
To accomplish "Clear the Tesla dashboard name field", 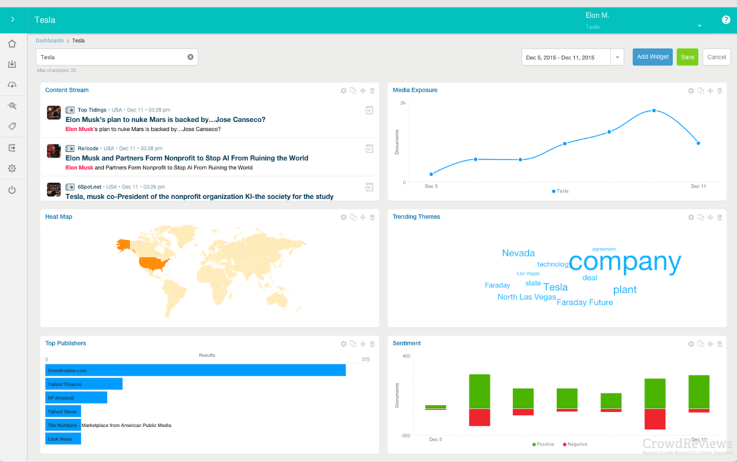I will [190, 57].
